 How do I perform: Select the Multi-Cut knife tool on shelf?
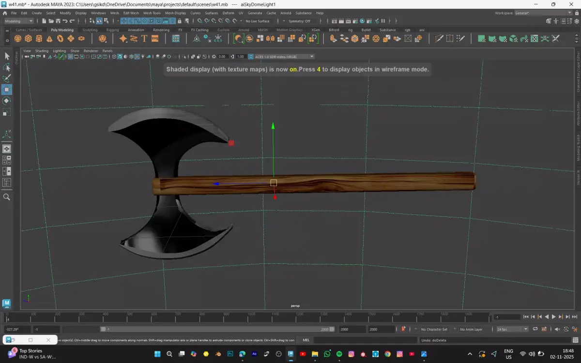439,38
